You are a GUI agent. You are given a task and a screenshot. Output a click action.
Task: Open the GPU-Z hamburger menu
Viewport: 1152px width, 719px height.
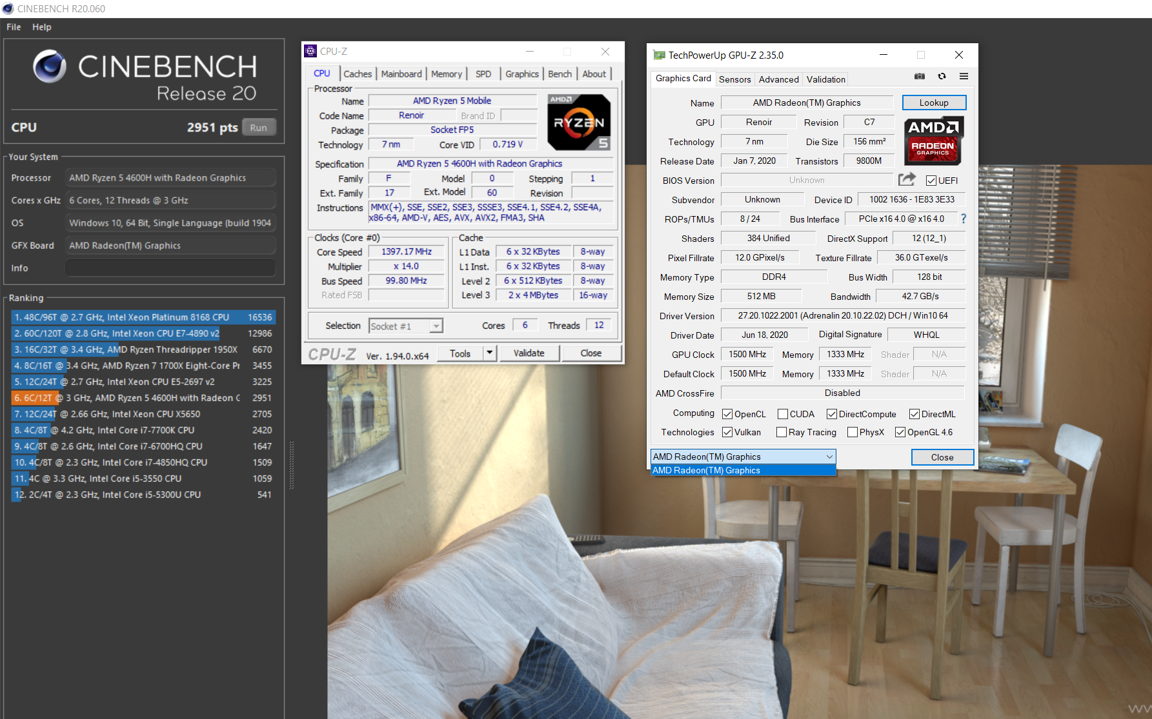(x=964, y=76)
